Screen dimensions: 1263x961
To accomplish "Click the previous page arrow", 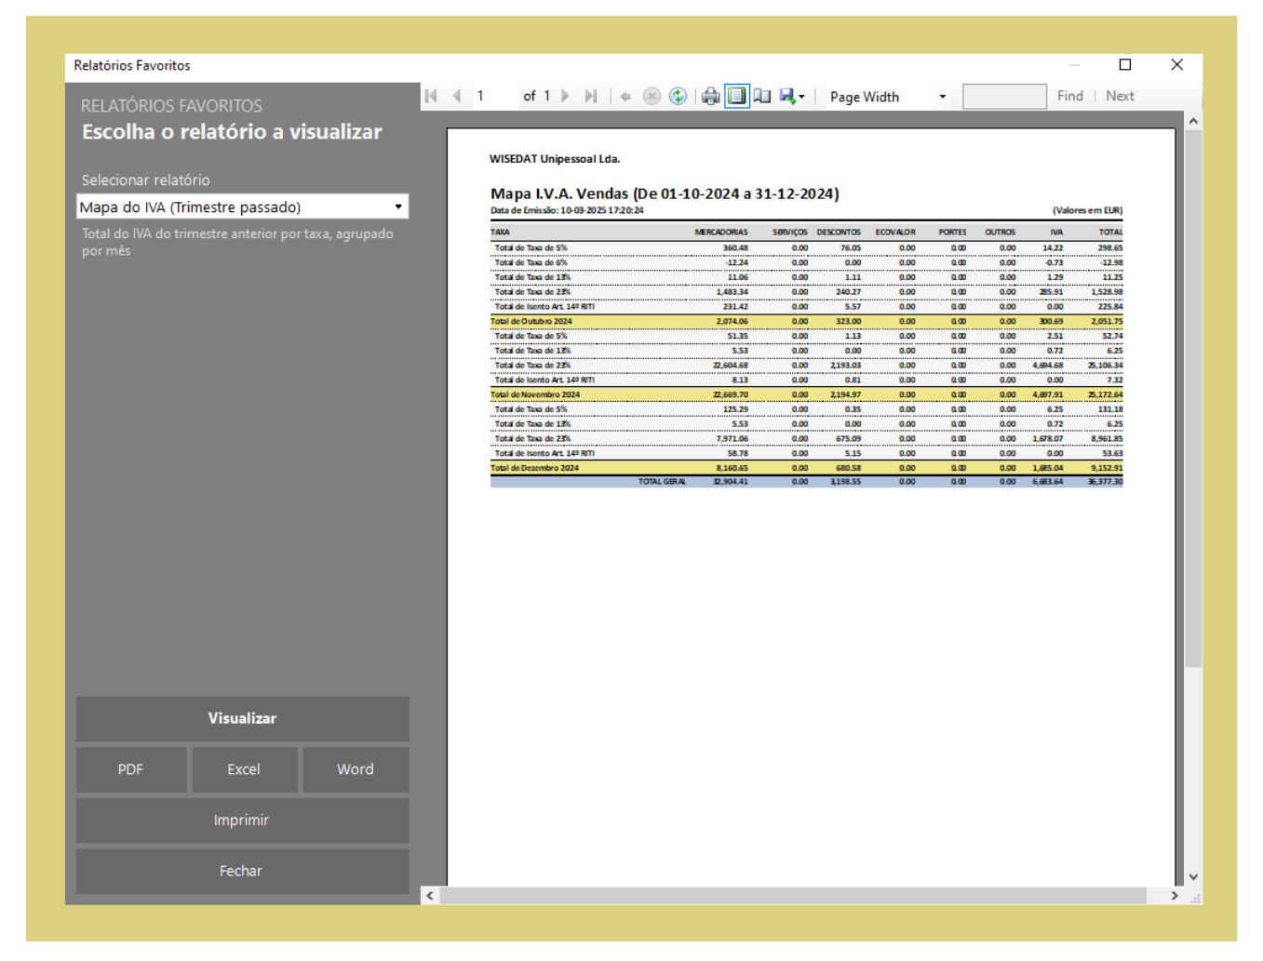I will (x=457, y=97).
